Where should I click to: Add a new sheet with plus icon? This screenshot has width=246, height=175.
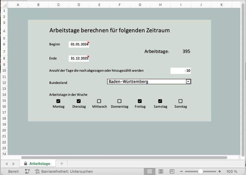click(x=61, y=163)
